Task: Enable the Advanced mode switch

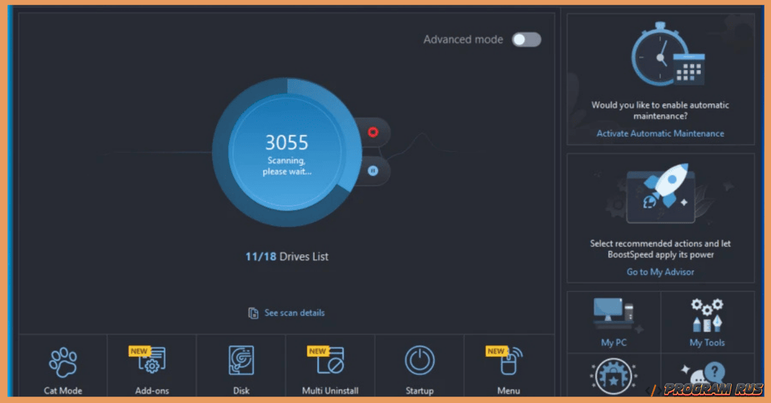Action: coord(526,40)
